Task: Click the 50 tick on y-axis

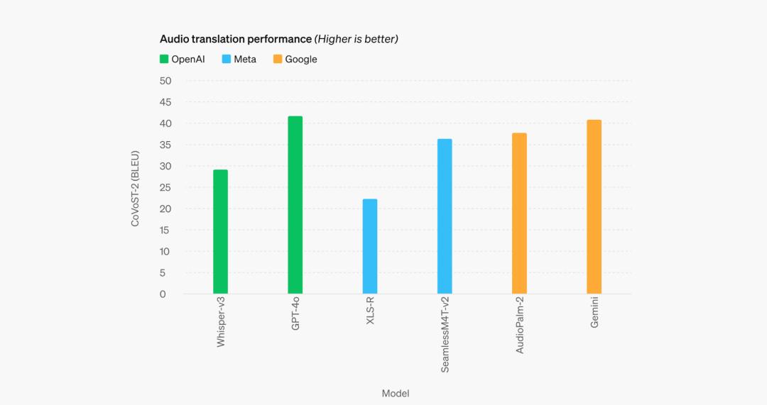Action: coord(165,81)
